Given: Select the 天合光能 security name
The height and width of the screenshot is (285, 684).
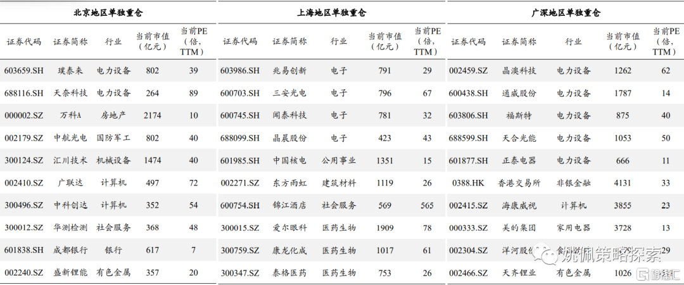Looking at the screenshot, I should (x=519, y=138).
